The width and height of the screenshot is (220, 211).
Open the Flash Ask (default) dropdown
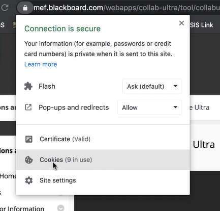click(x=152, y=86)
